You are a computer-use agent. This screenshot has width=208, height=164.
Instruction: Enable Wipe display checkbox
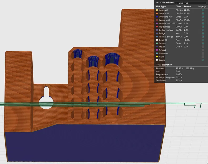point(203,57)
